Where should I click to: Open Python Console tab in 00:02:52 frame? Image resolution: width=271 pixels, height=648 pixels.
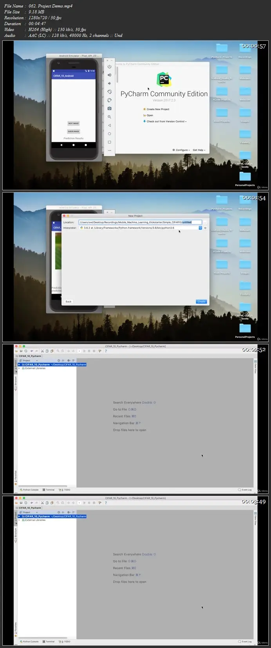pyautogui.click(x=29, y=490)
